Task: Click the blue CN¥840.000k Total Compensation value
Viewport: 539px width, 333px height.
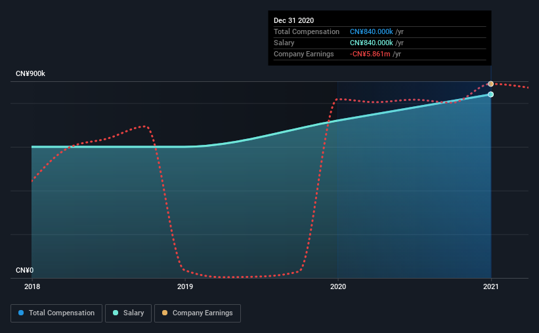Action: (x=371, y=31)
